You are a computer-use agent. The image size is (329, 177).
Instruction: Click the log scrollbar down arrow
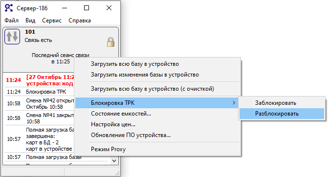tap(114, 161)
